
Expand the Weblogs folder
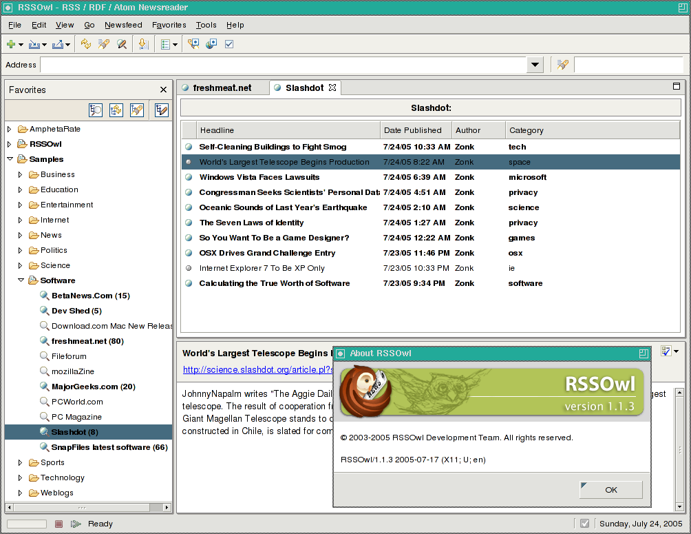(20, 493)
